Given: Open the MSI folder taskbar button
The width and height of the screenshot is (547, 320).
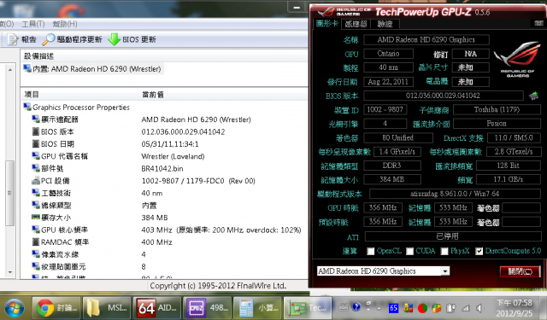Looking at the screenshot, I should pos(107,308).
